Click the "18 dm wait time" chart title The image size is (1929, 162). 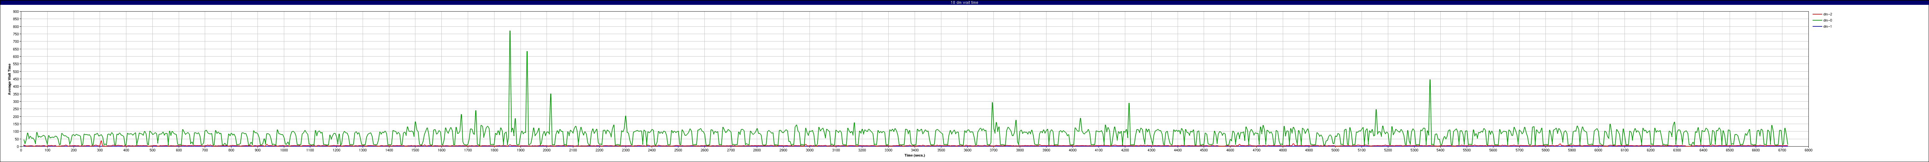964,2
